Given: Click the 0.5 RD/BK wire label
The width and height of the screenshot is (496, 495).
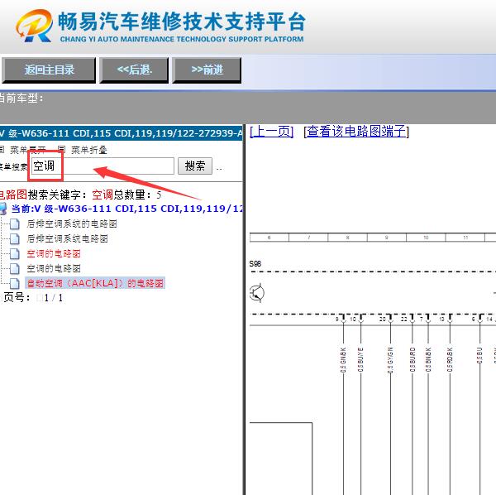Looking at the screenshot, I should [450, 360].
